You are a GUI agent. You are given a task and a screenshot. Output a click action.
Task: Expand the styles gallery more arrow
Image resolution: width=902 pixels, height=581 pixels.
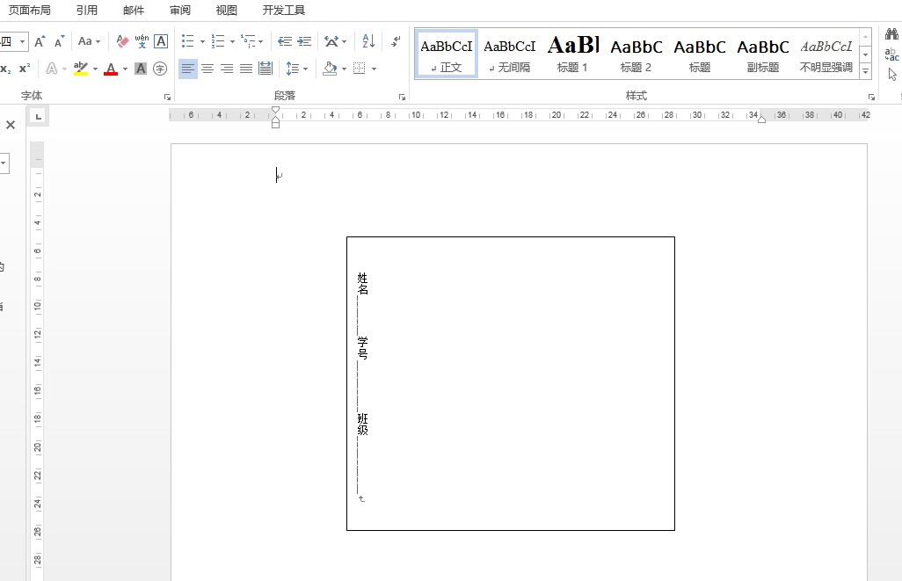pos(866,71)
